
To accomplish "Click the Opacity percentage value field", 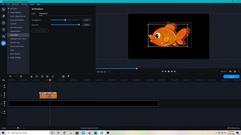I will coord(87,25).
